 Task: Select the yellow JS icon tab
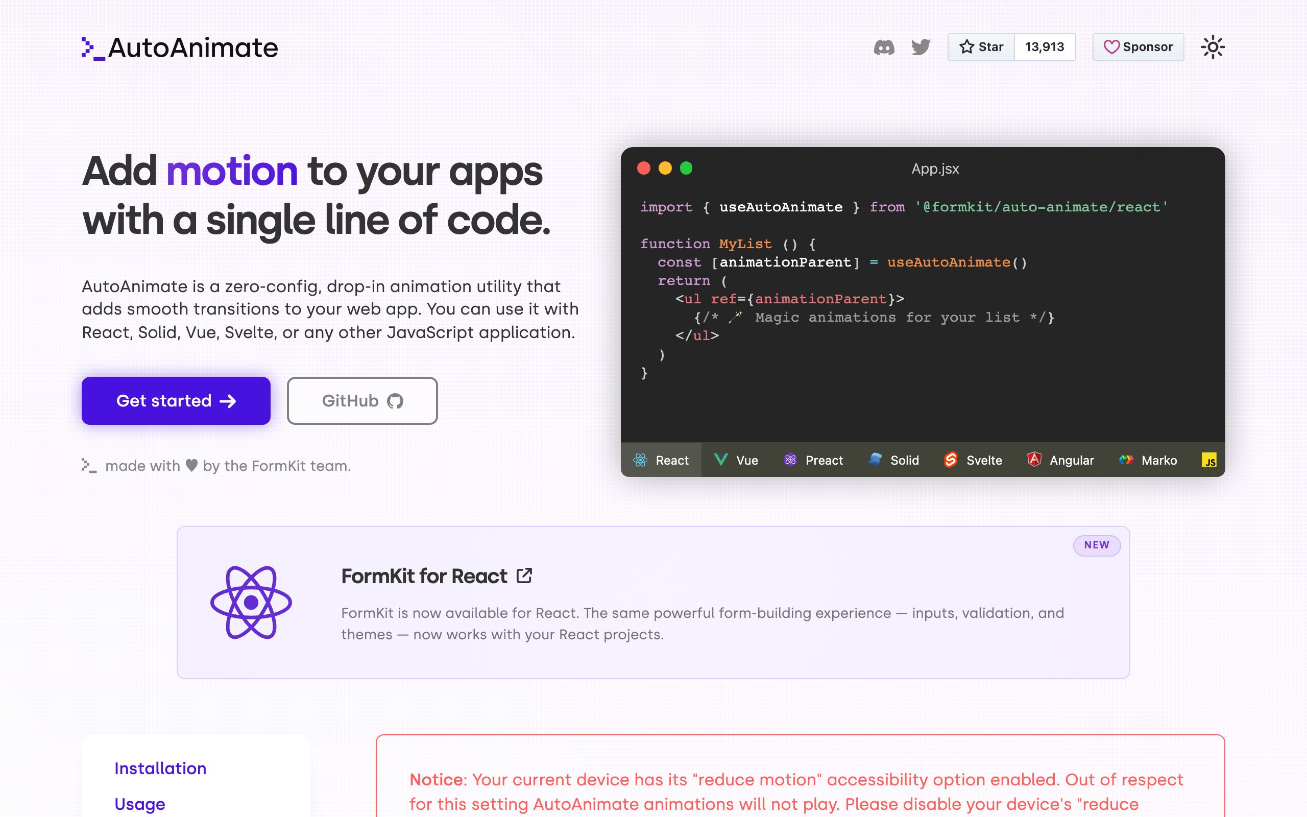[x=1208, y=460]
